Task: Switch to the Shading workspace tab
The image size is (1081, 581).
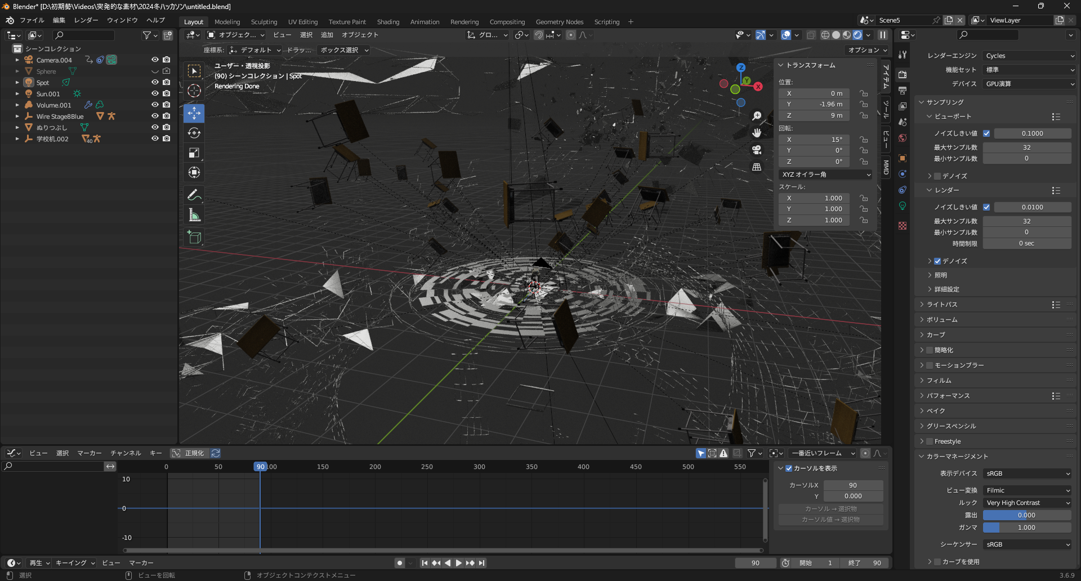Action: tap(388, 22)
